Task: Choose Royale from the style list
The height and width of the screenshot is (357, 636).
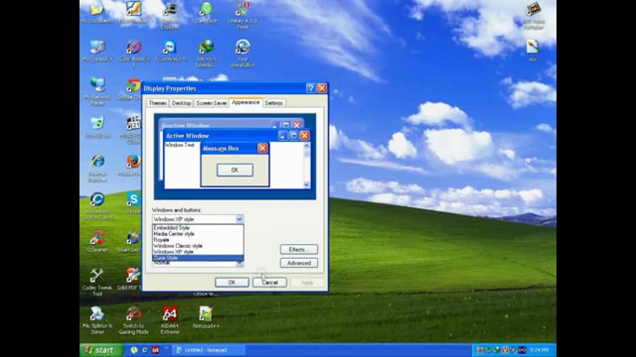Action: pos(198,239)
